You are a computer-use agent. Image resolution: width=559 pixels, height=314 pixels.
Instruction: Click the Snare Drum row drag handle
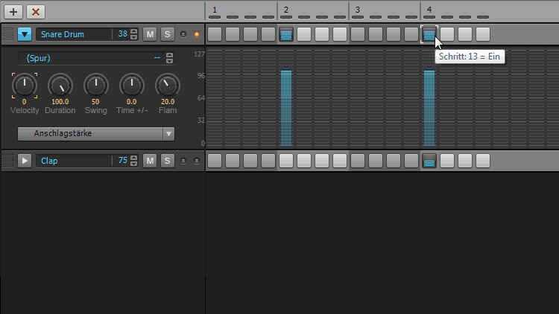click(7, 34)
